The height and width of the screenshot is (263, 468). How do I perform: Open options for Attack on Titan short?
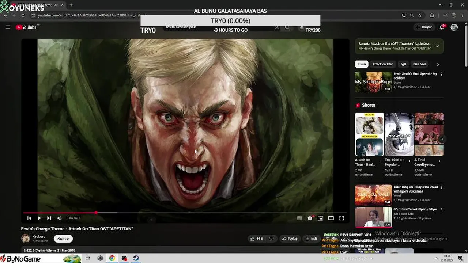tap(380, 161)
